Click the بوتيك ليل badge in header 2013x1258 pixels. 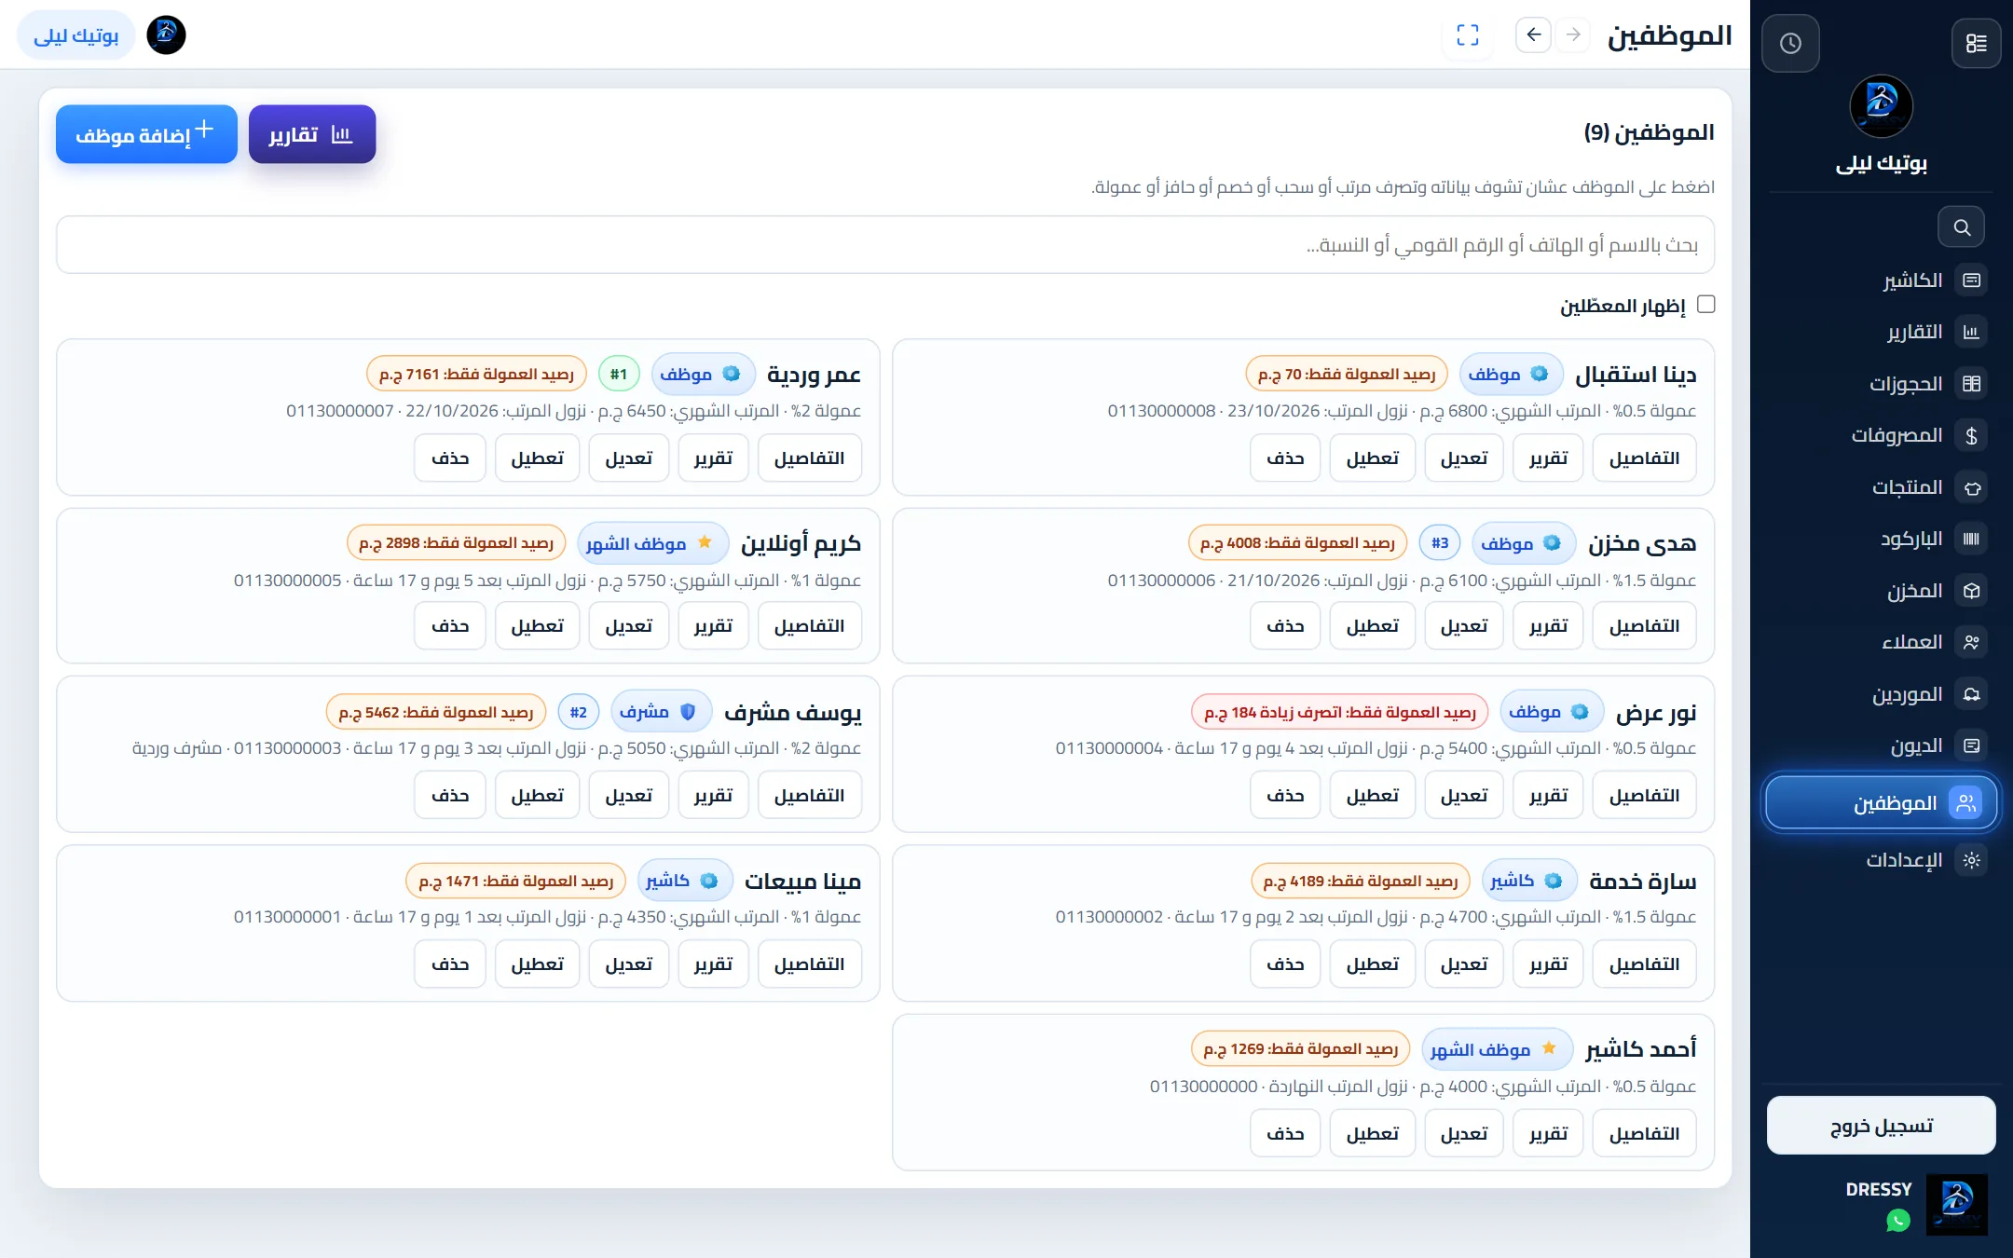75,35
